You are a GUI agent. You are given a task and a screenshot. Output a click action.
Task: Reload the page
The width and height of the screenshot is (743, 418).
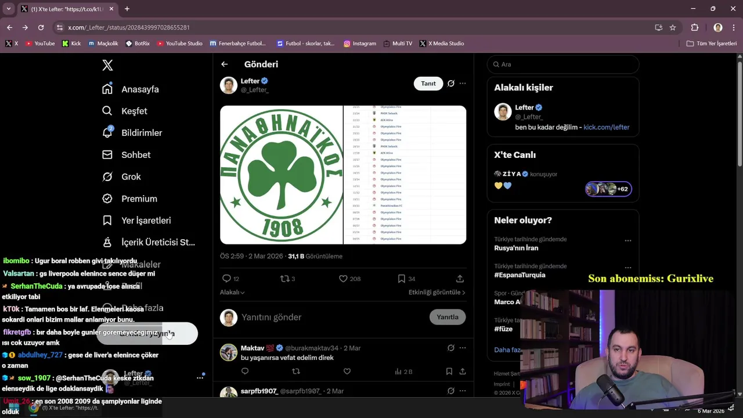pos(41,27)
